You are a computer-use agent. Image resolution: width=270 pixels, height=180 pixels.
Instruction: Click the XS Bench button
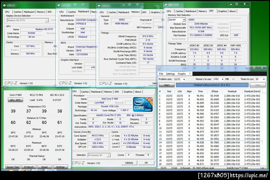(29, 167)
